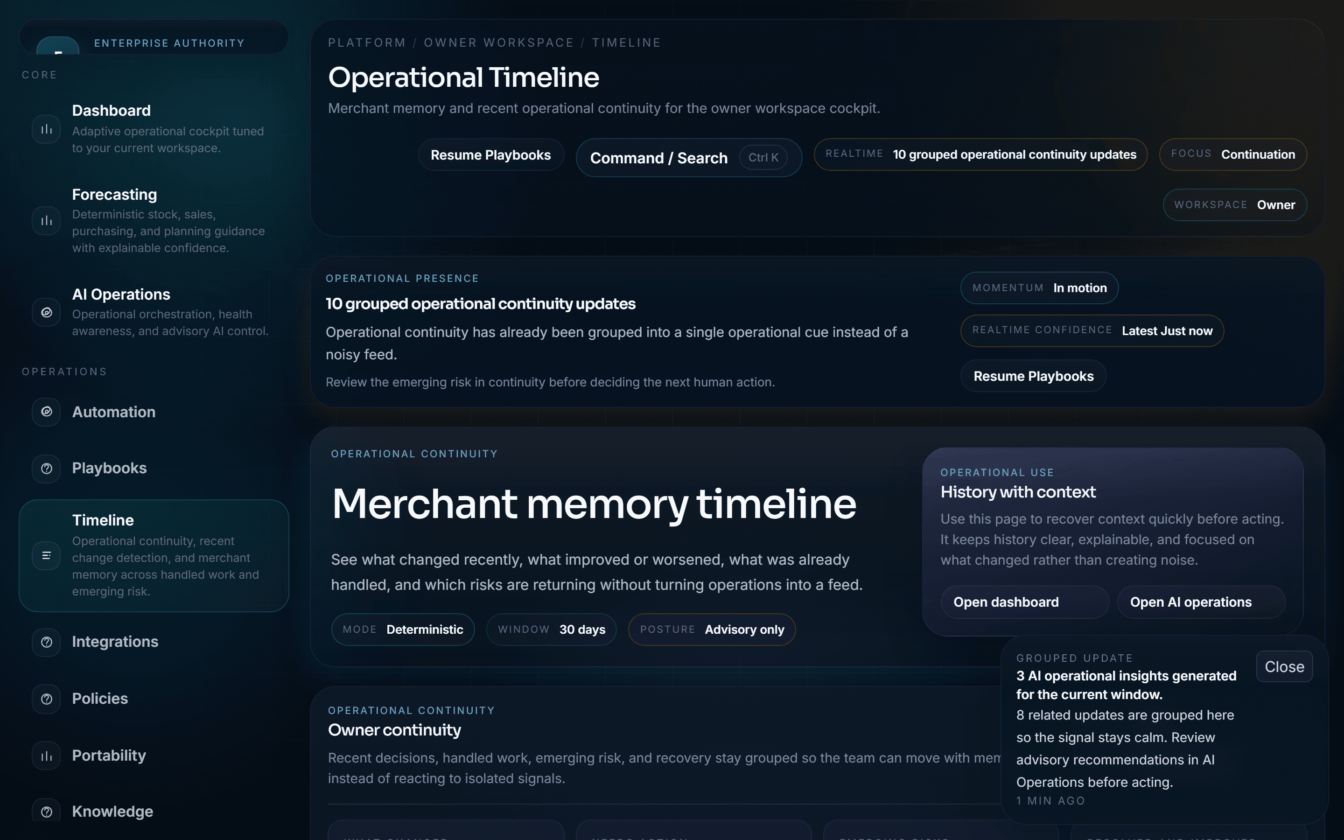Click the Portability bar-chart icon

click(46, 756)
